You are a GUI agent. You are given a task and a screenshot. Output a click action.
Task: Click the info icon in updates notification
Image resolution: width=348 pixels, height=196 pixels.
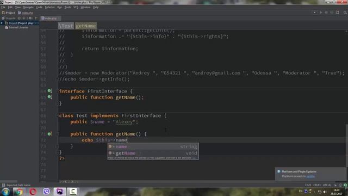(x=279, y=171)
